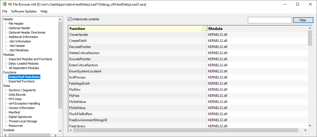Click the function list vertical scrollbar thumb
Viewport: 317px width, 137px height.
(x=310, y=38)
